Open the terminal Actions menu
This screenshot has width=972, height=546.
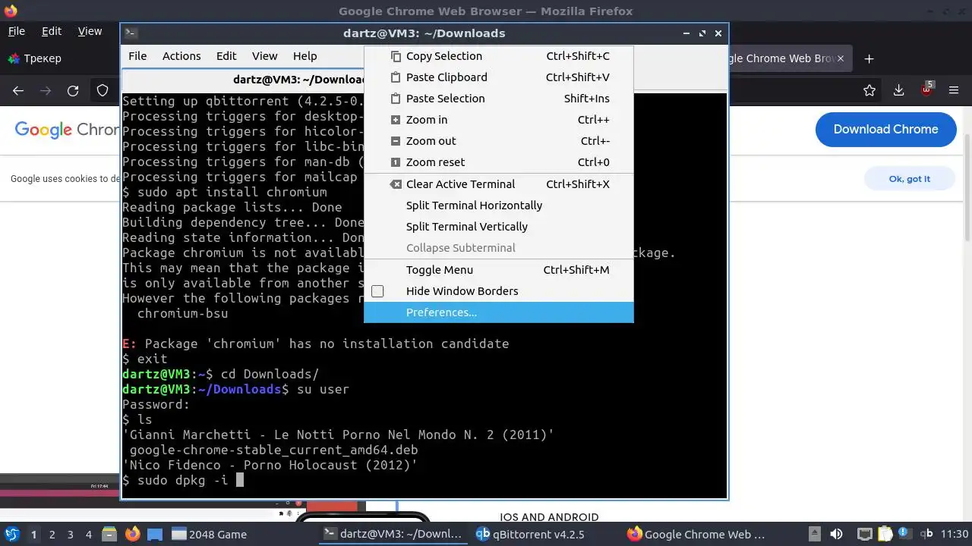pyautogui.click(x=181, y=56)
